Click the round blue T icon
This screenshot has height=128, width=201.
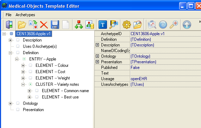(163, 25)
